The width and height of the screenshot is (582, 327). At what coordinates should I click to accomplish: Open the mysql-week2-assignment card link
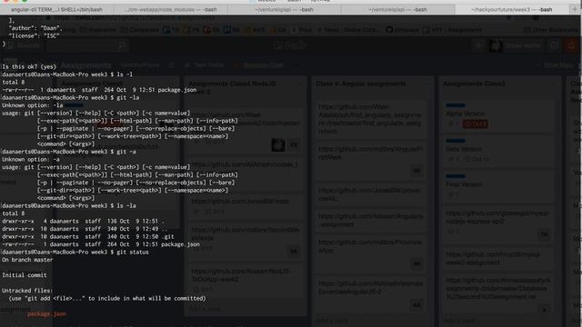pyautogui.click(x=494, y=258)
